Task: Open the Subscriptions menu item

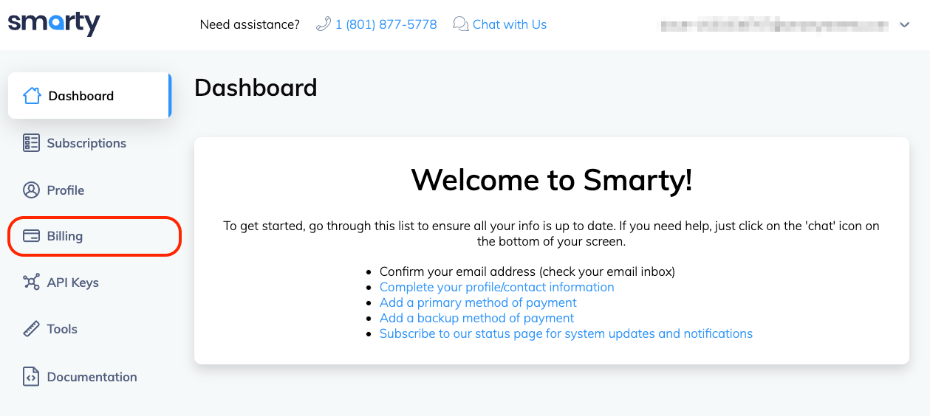Action: click(x=86, y=143)
